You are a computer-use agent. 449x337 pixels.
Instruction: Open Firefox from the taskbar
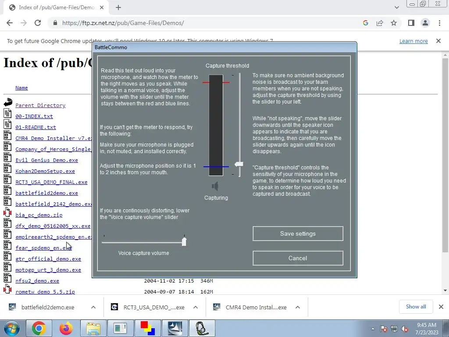(x=66, y=328)
